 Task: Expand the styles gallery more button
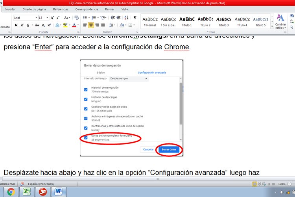272,27
